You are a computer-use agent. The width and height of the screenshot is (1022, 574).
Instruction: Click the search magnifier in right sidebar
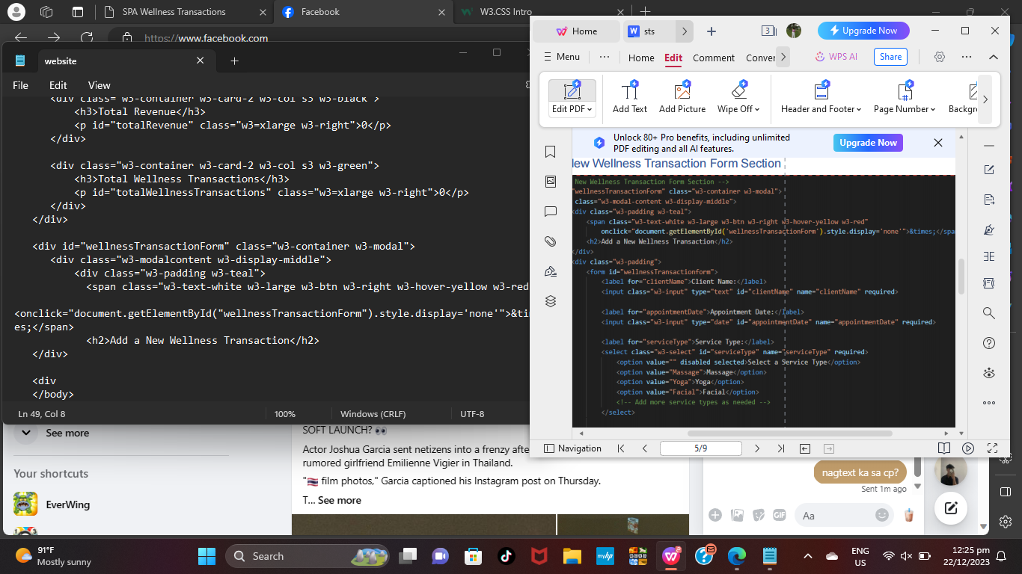click(989, 313)
